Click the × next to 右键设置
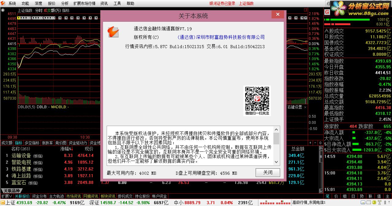 305,107
